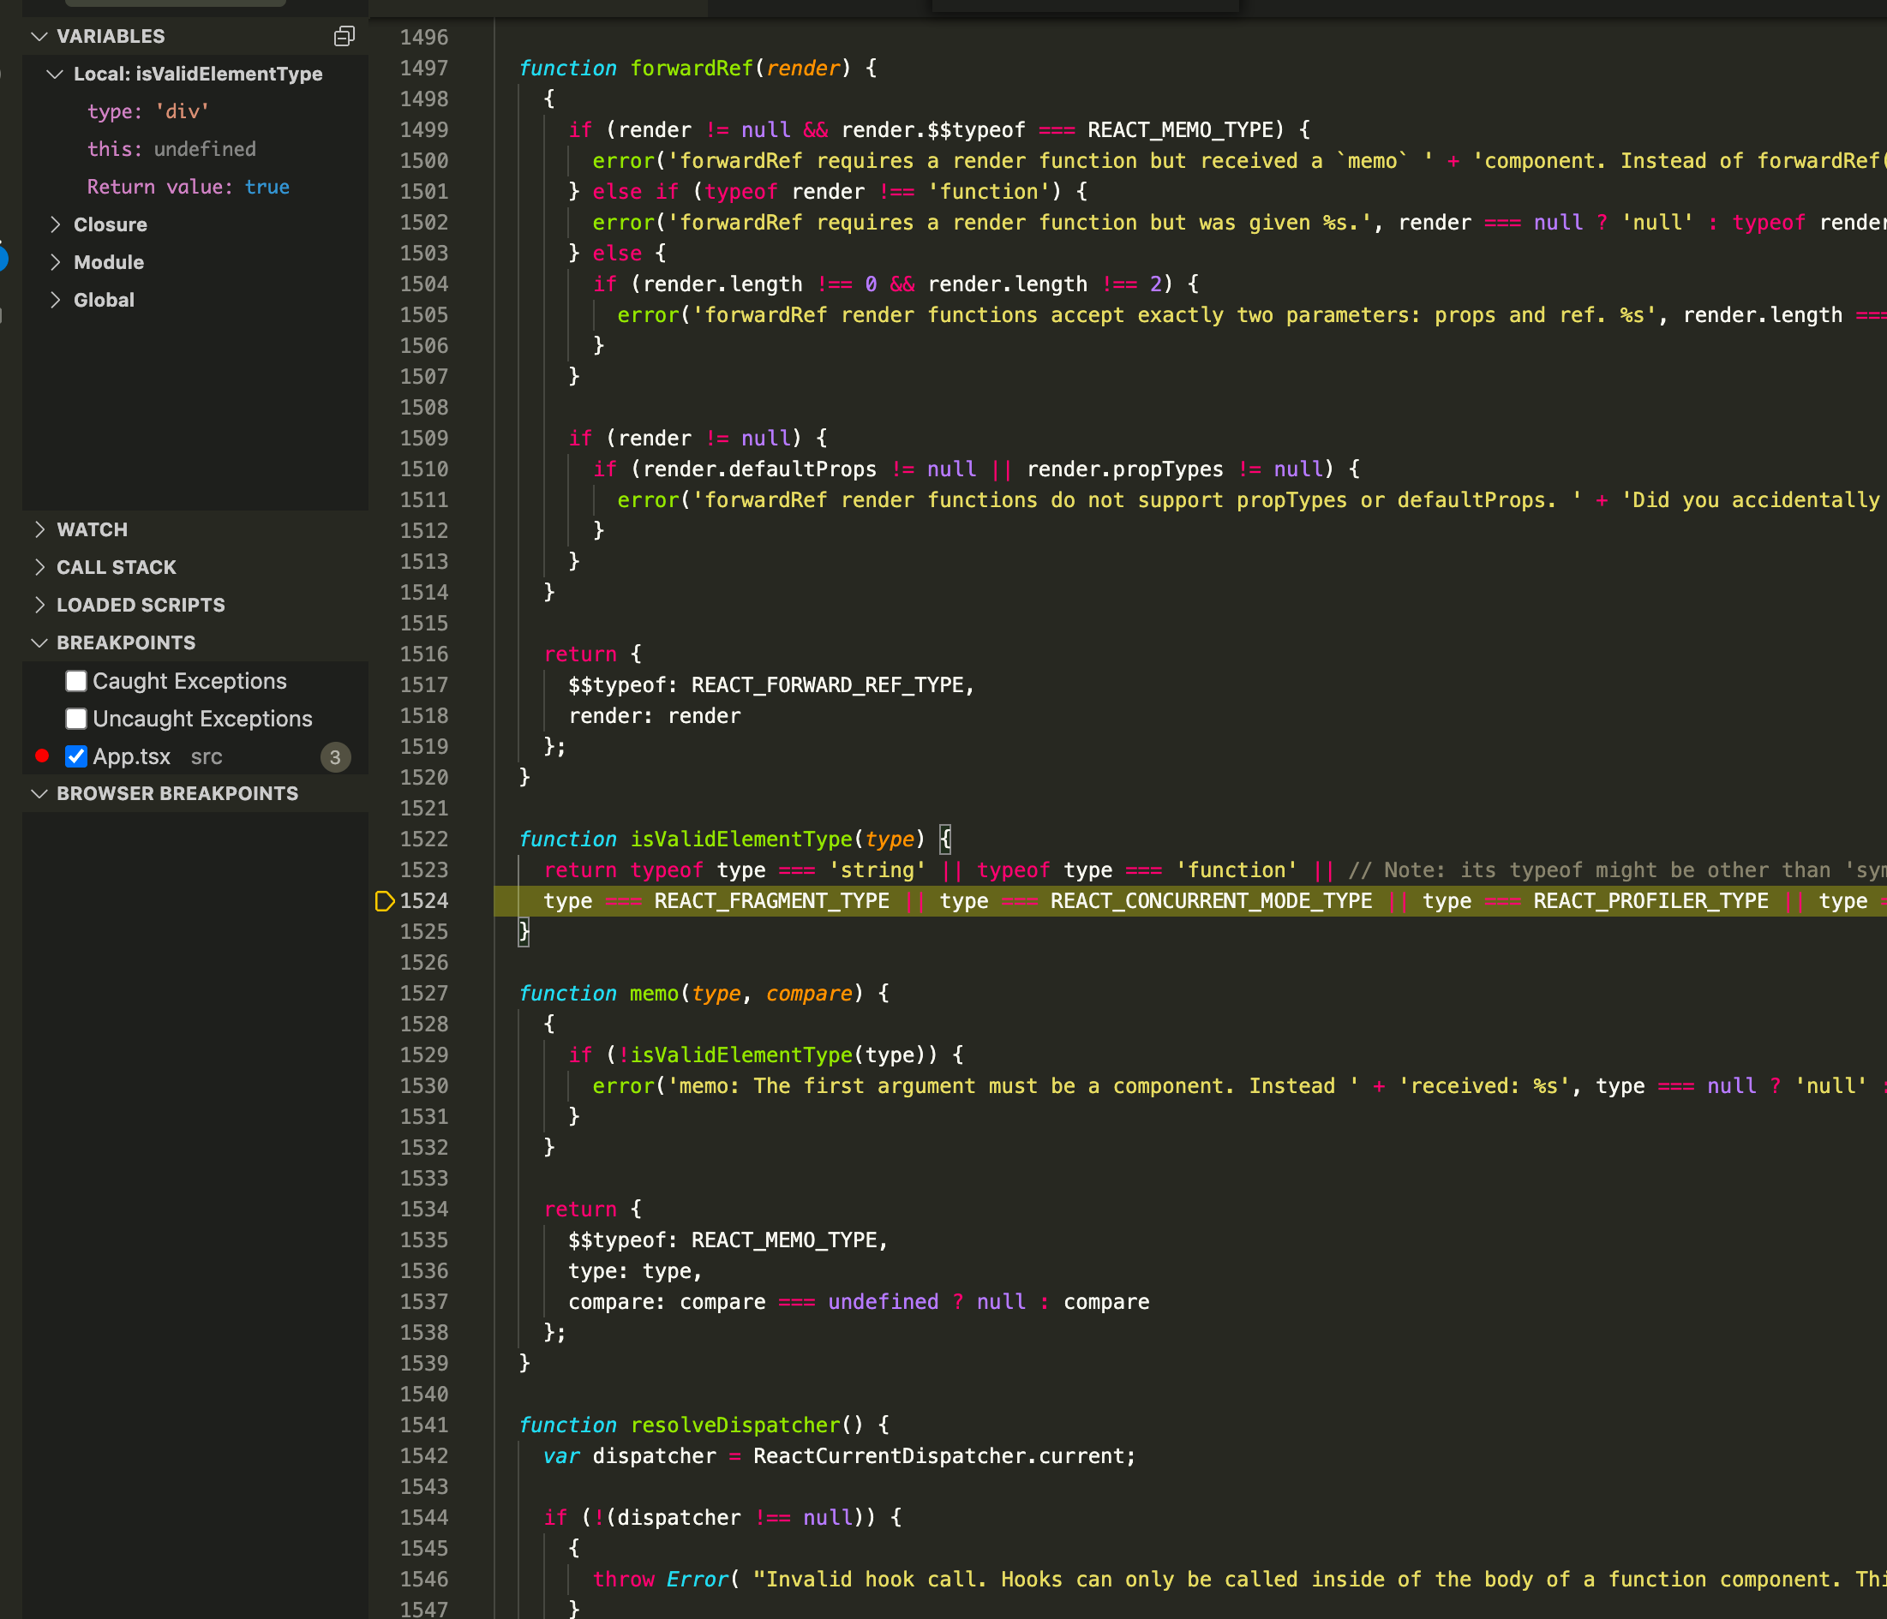Expand the Module scope

56,262
